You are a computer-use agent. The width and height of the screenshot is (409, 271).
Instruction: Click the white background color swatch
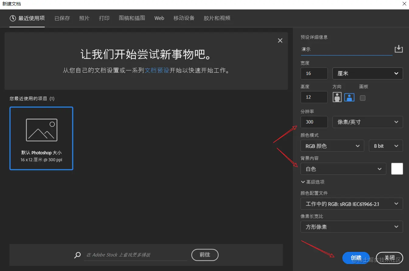click(397, 169)
